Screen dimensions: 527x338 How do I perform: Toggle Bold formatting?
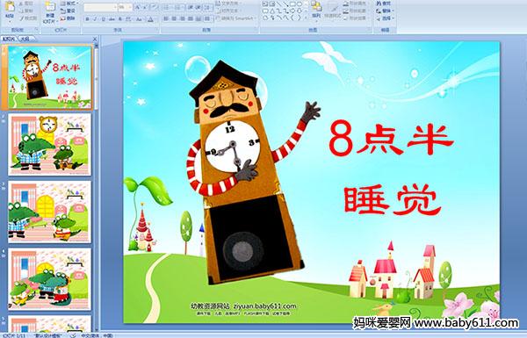[x=87, y=19]
